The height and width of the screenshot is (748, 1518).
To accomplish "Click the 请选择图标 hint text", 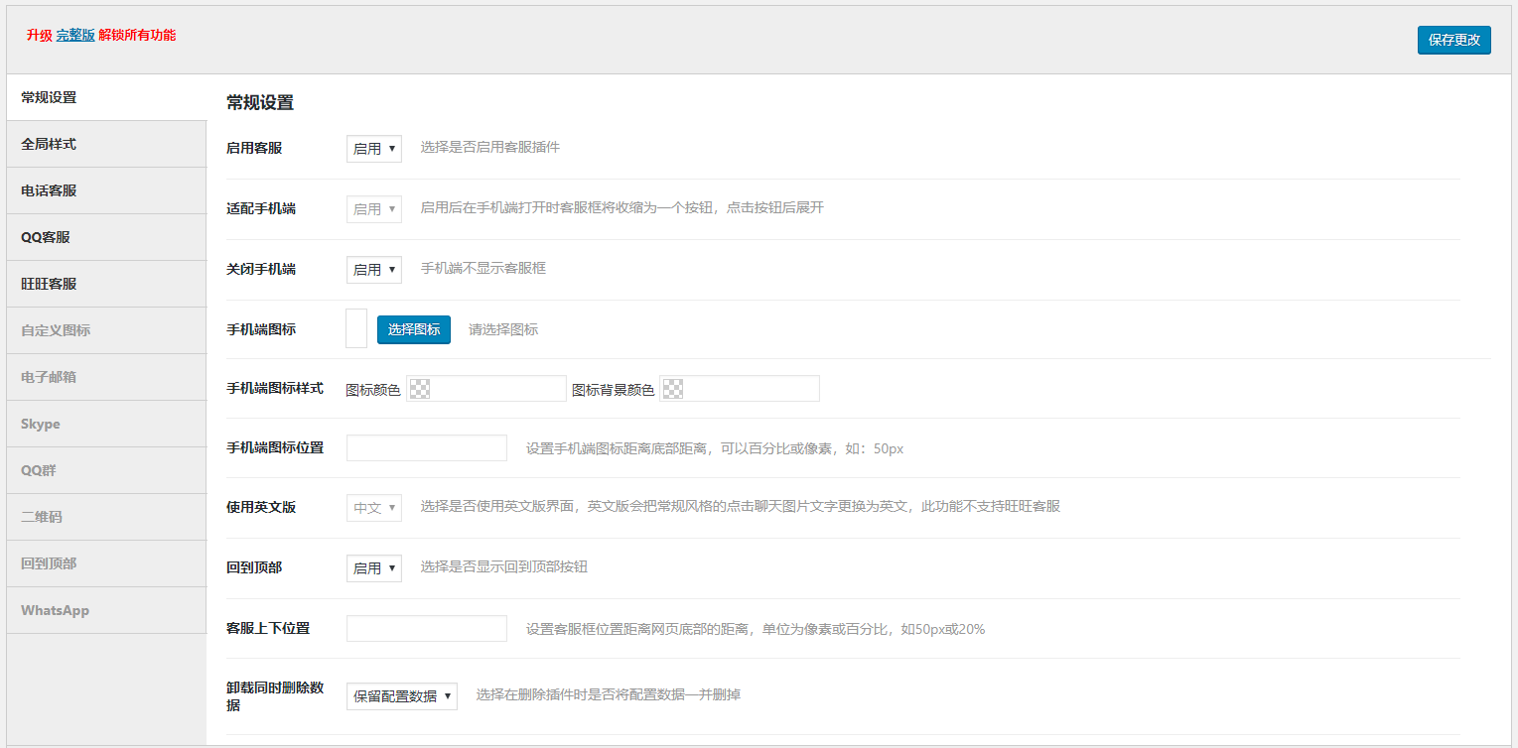I will click(x=503, y=329).
